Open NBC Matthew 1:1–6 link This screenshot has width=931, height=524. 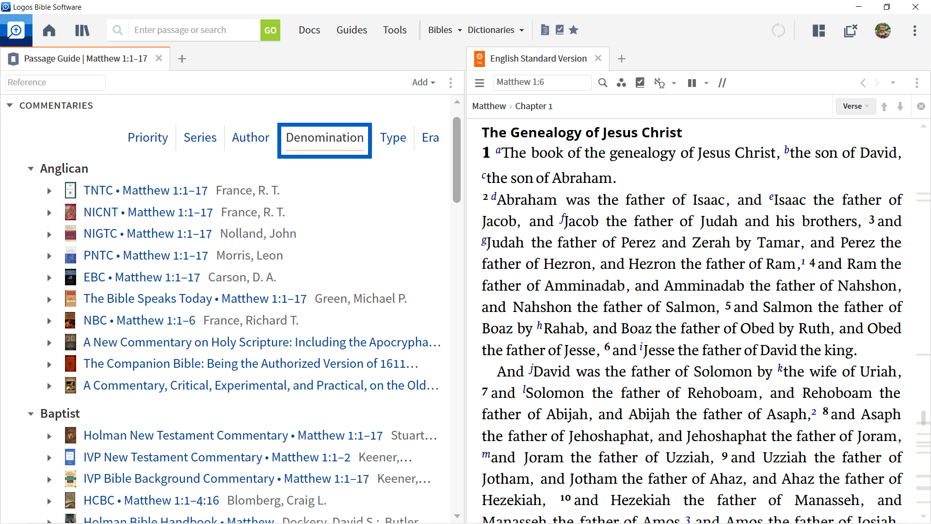[139, 321]
